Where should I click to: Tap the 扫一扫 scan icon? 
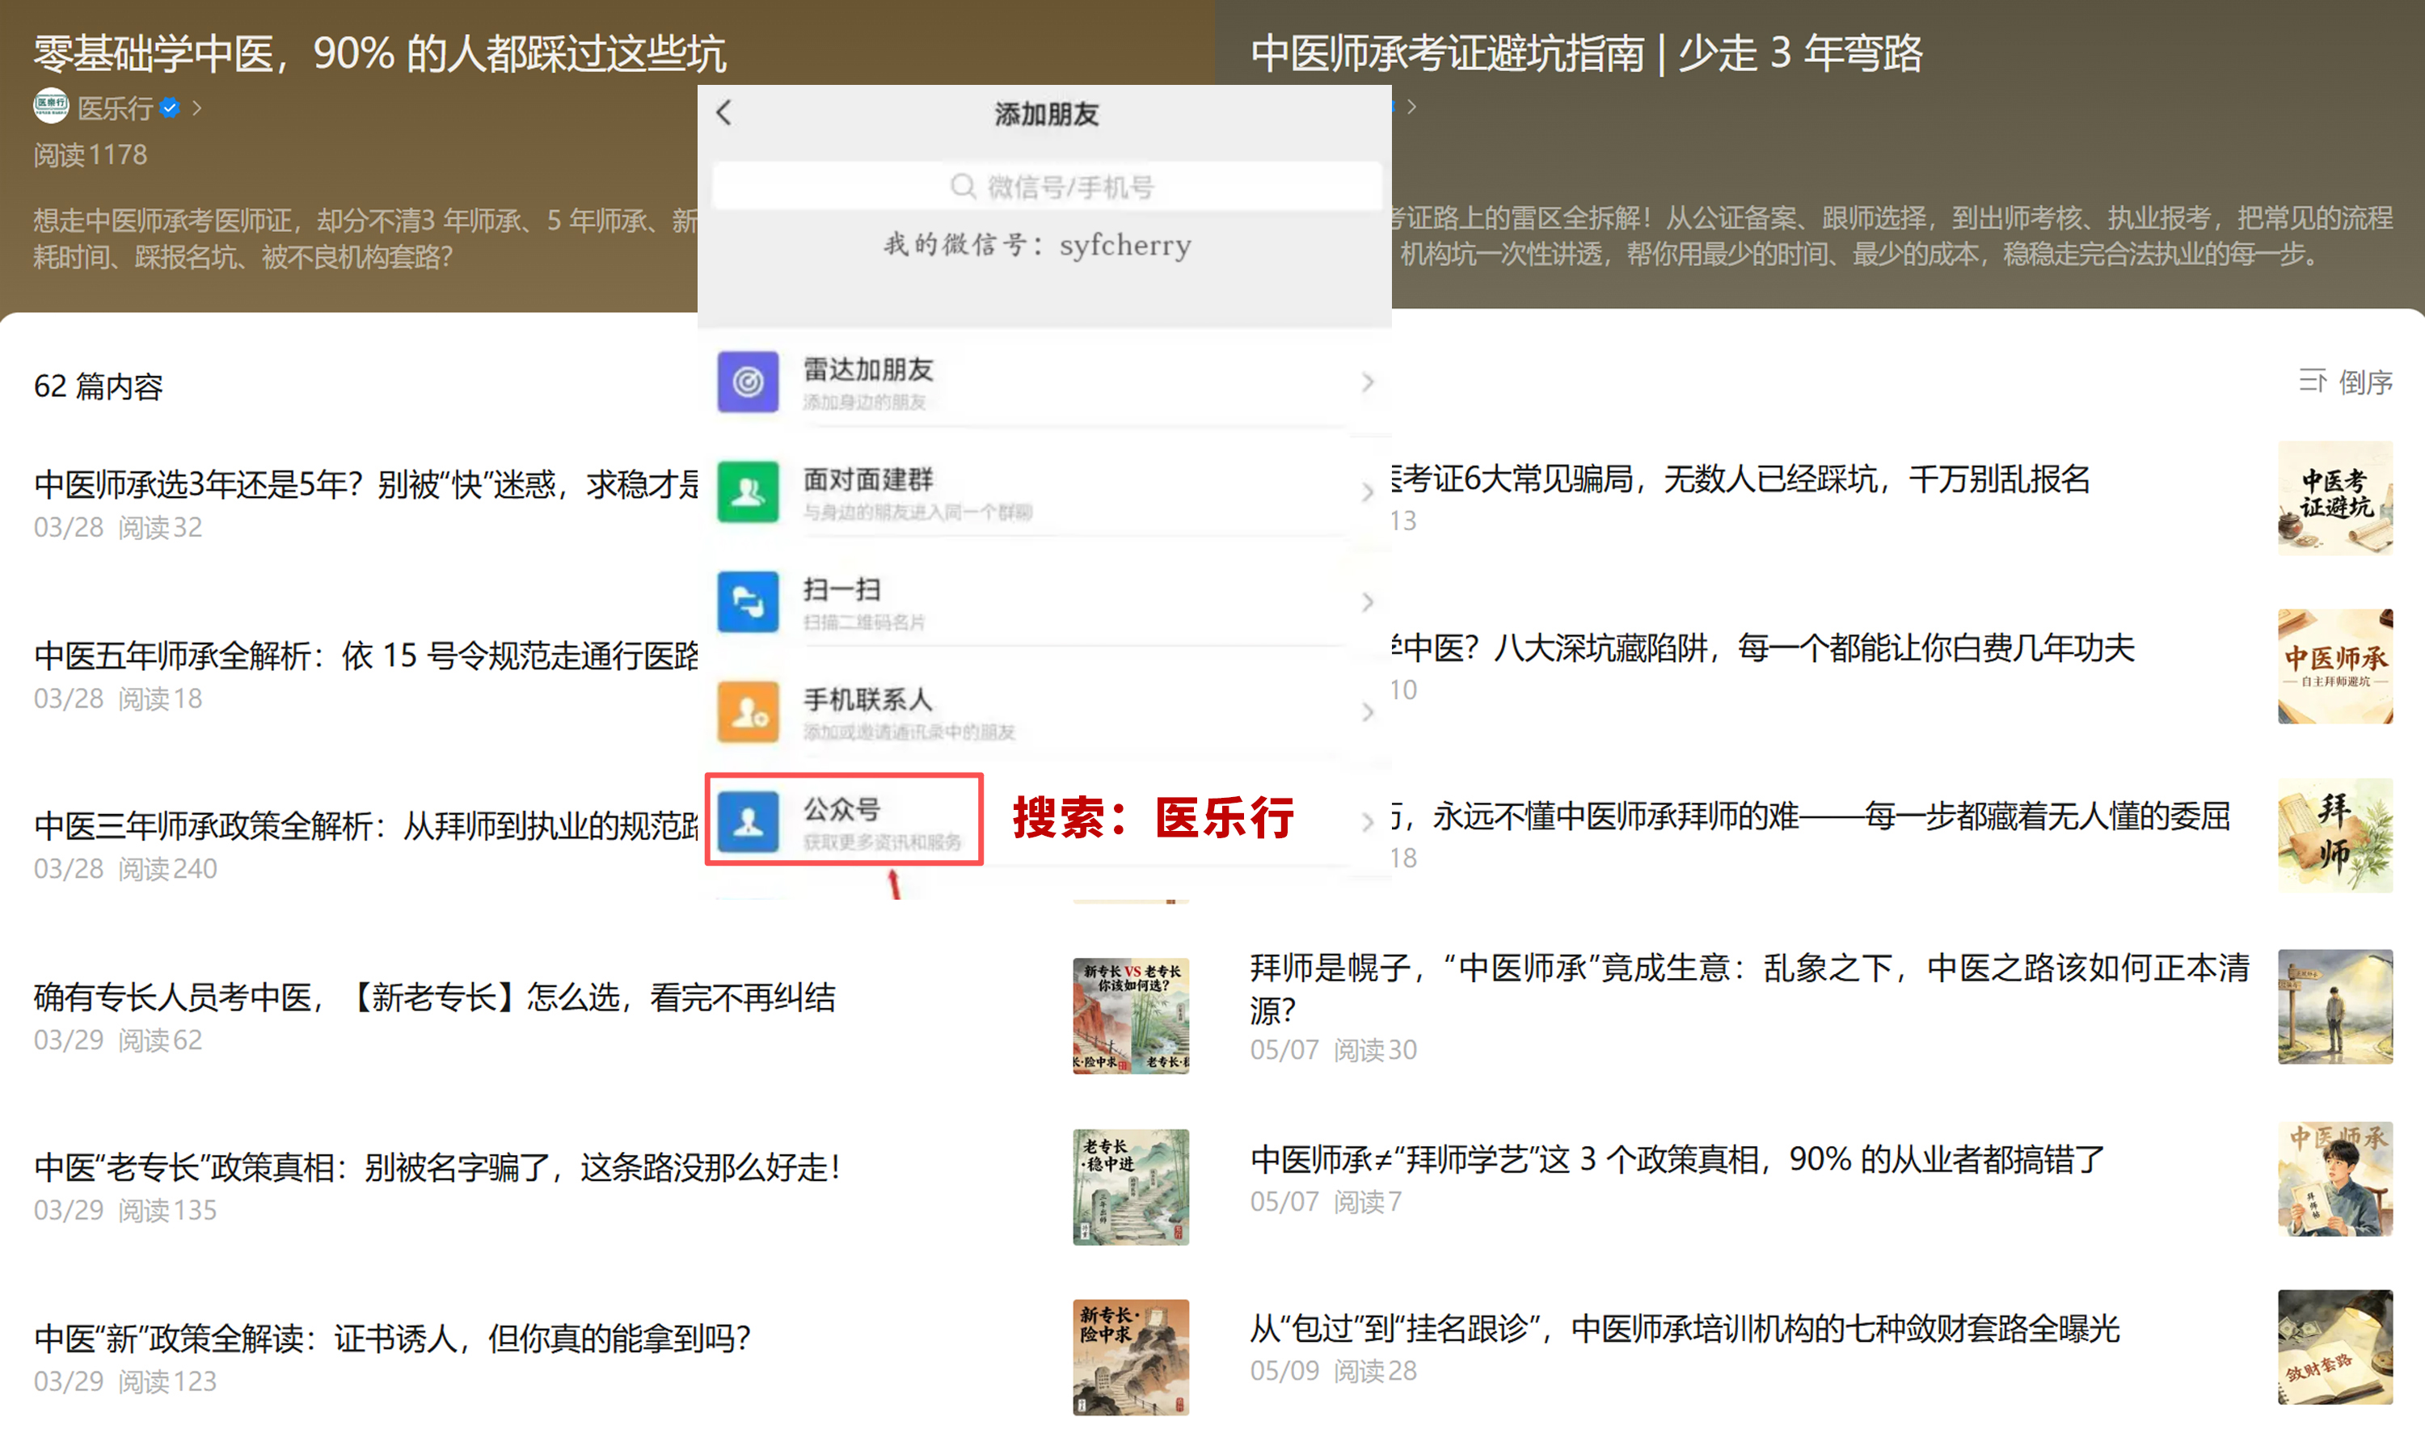tap(748, 601)
